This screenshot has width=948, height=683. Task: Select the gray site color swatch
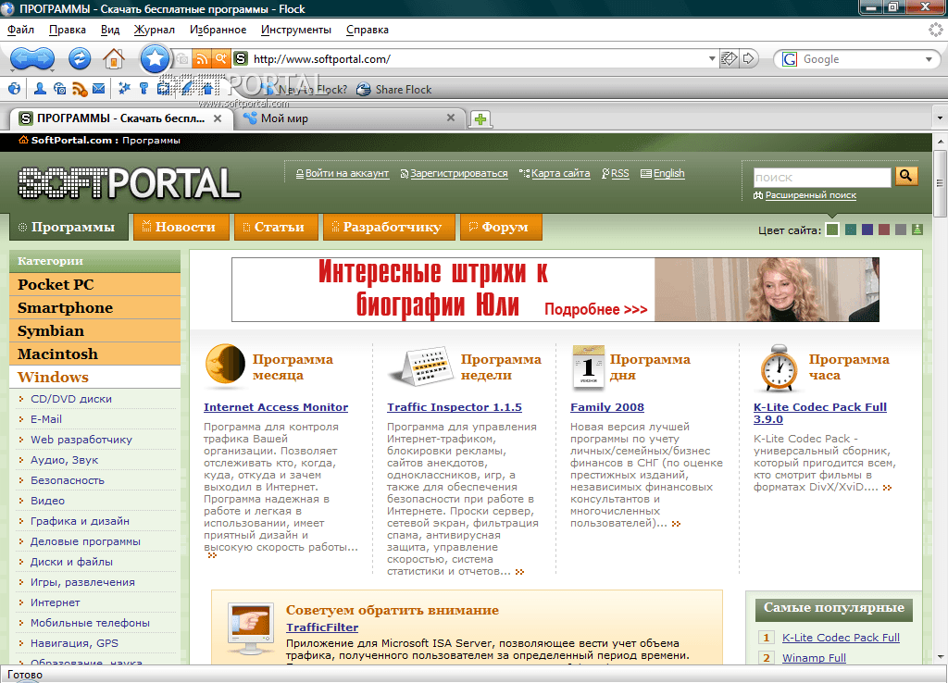coord(900,230)
